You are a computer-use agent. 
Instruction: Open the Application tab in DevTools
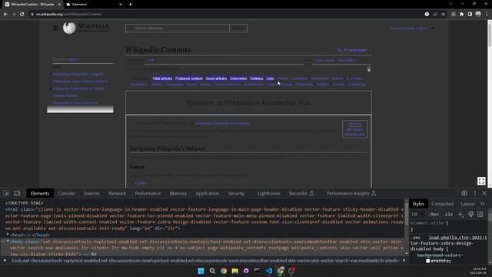[x=208, y=193]
